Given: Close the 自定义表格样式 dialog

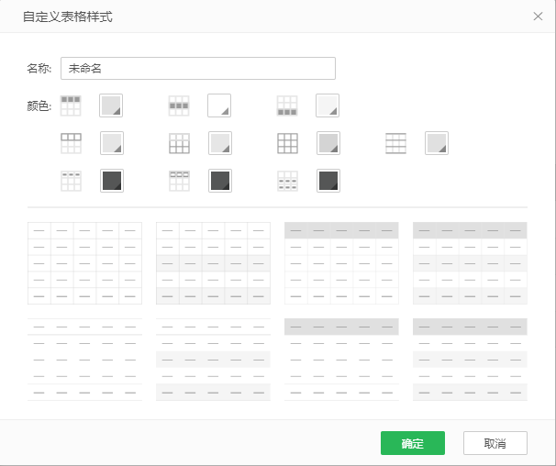Looking at the screenshot, I should click(538, 17).
